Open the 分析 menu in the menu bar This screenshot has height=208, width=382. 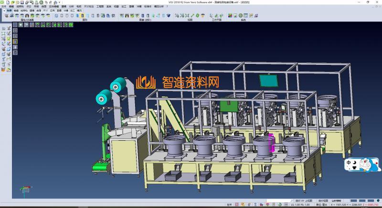(71, 7)
